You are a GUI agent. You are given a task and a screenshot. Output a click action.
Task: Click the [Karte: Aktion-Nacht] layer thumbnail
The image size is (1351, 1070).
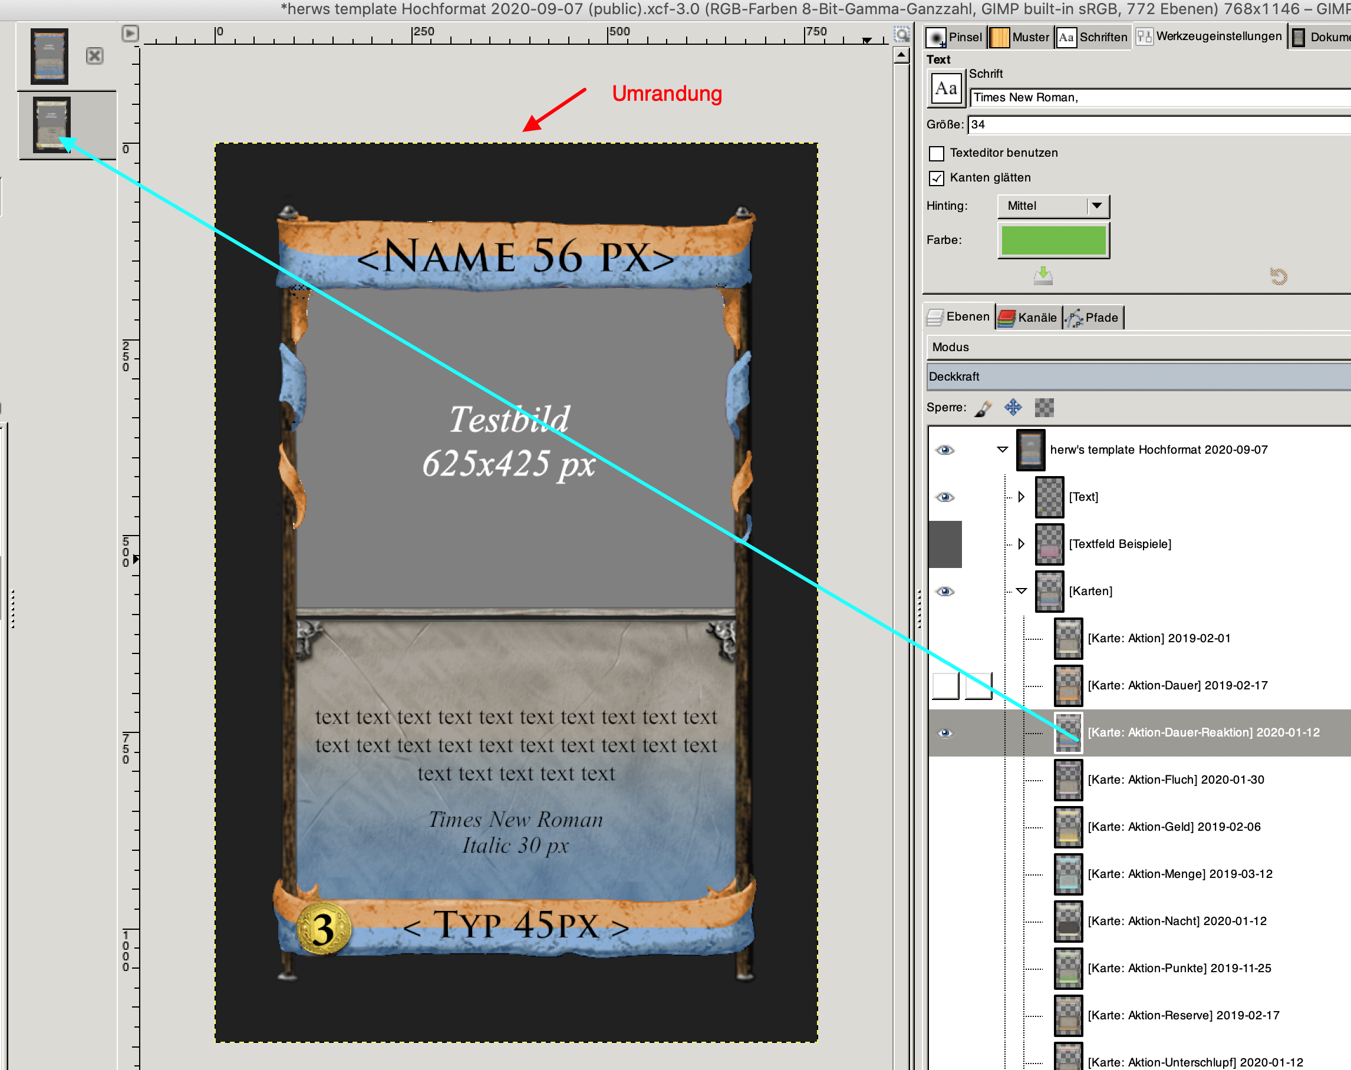click(x=1069, y=921)
